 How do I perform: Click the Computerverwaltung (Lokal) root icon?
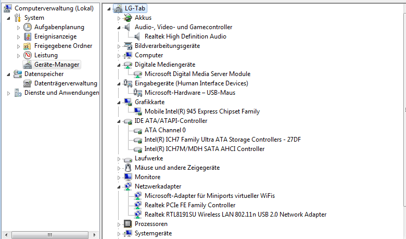(7, 8)
